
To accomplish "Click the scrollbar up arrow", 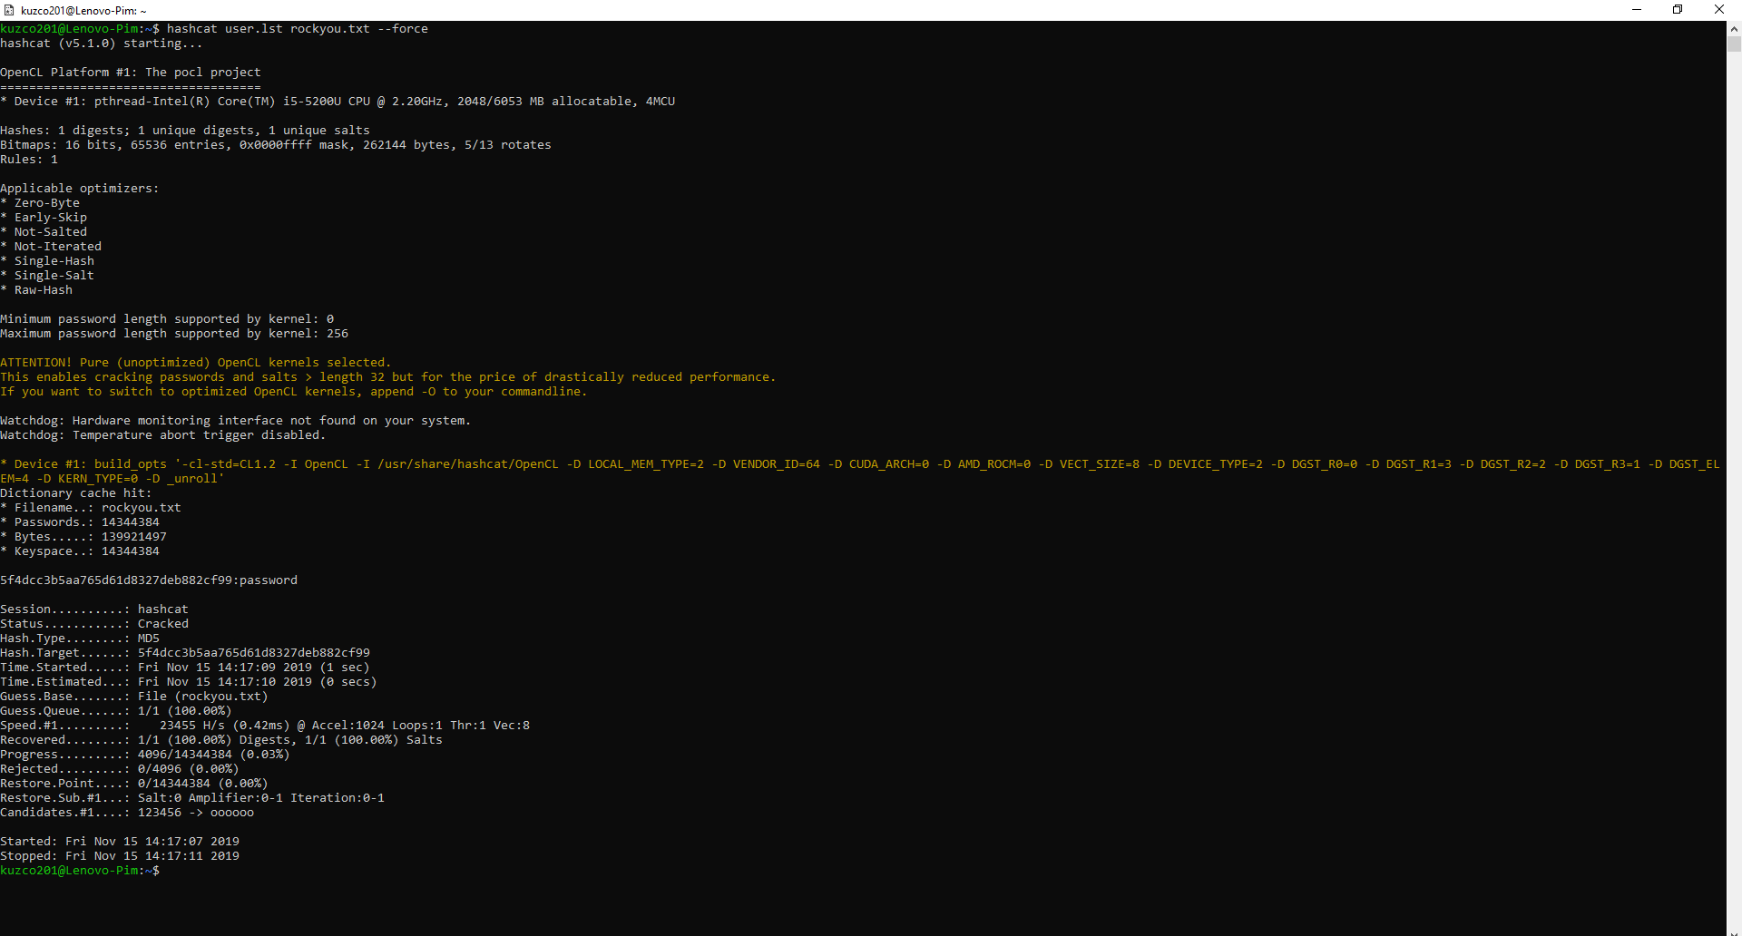I will pos(1734,29).
